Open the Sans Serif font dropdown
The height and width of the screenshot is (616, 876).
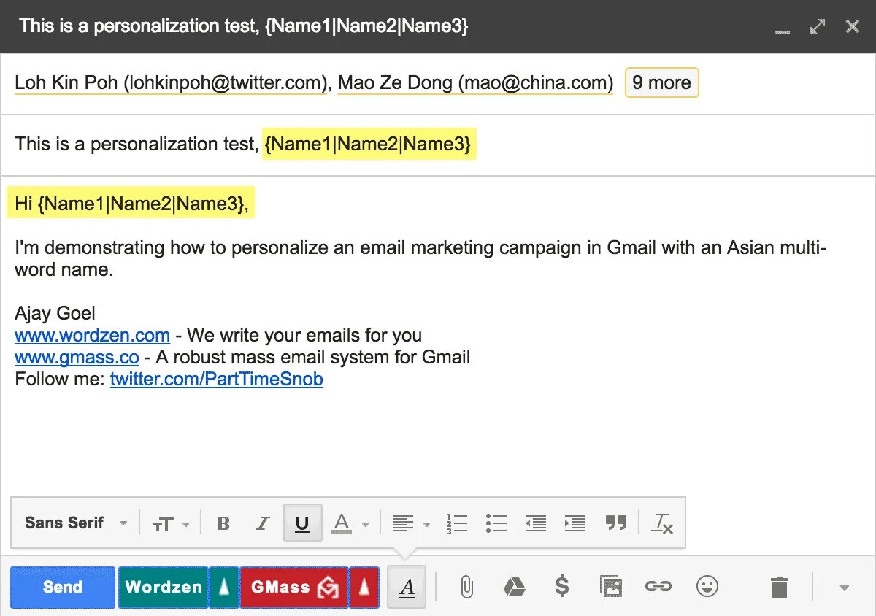coord(76,523)
